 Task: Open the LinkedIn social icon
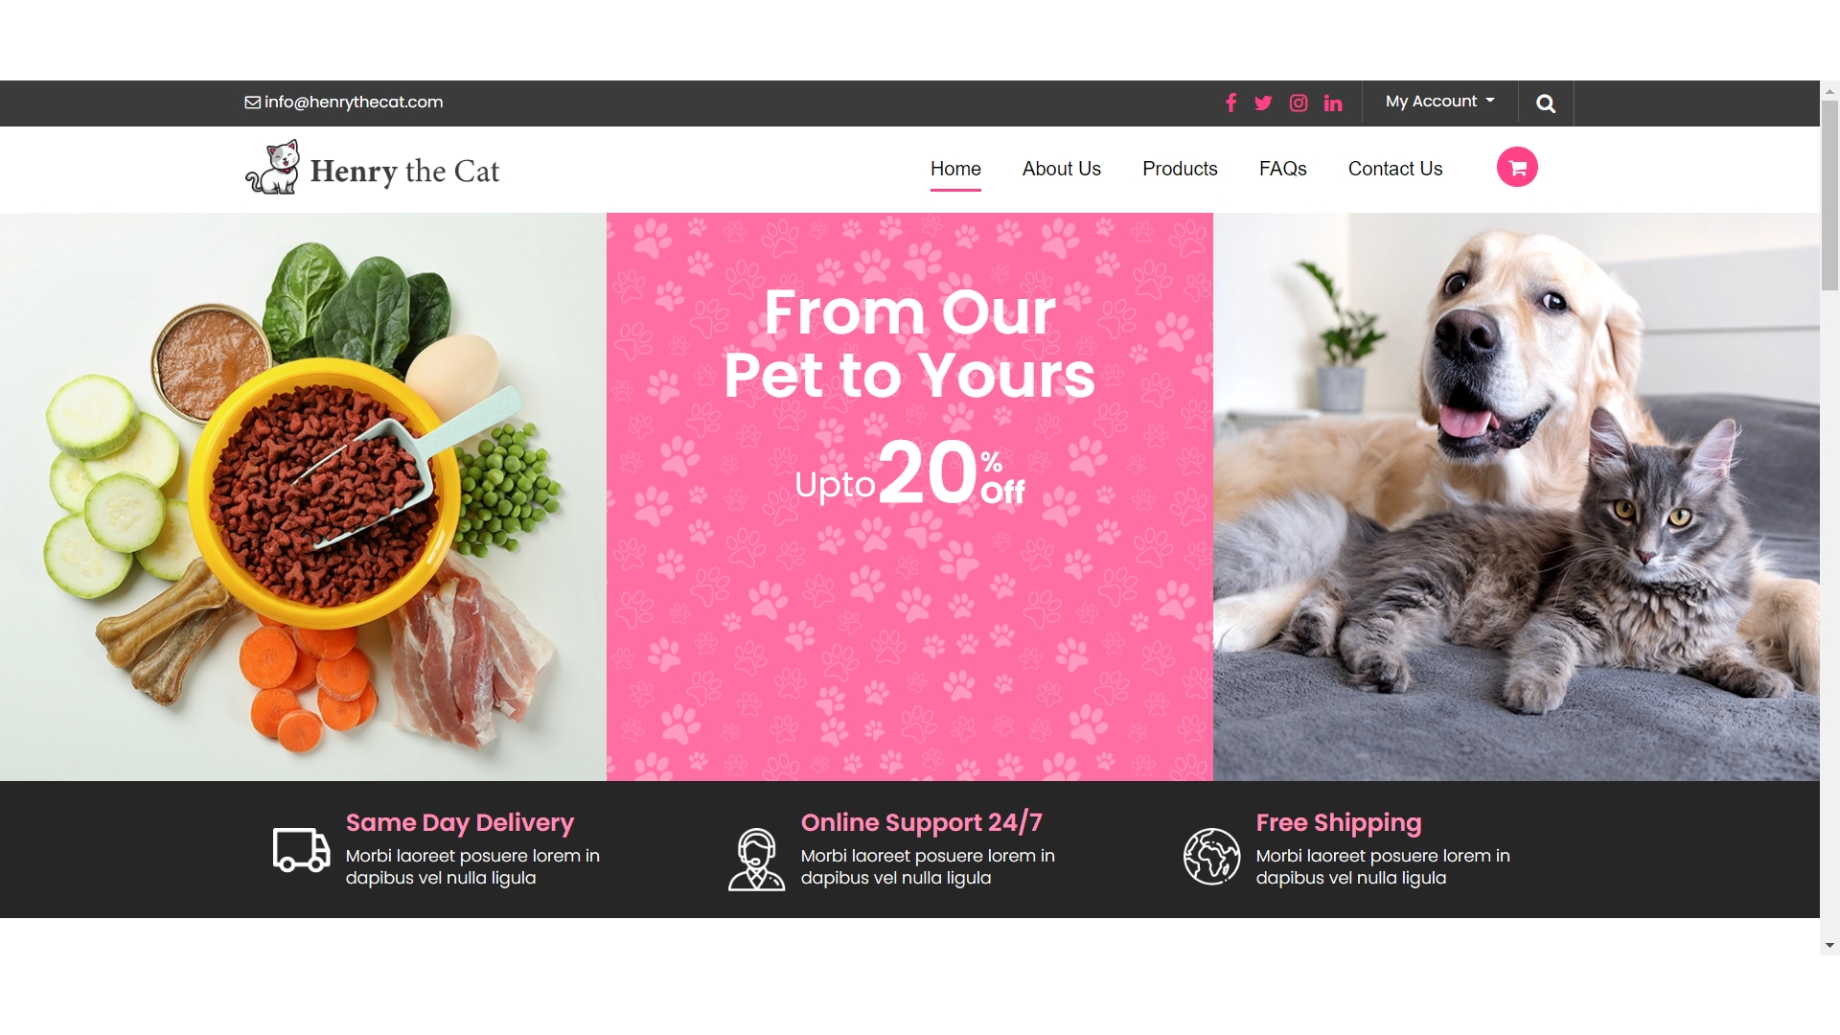tap(1333, 103)
